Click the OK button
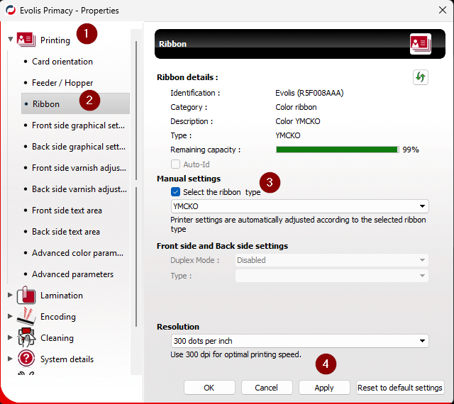Screen dimensions: 454x404 point(209,388)
